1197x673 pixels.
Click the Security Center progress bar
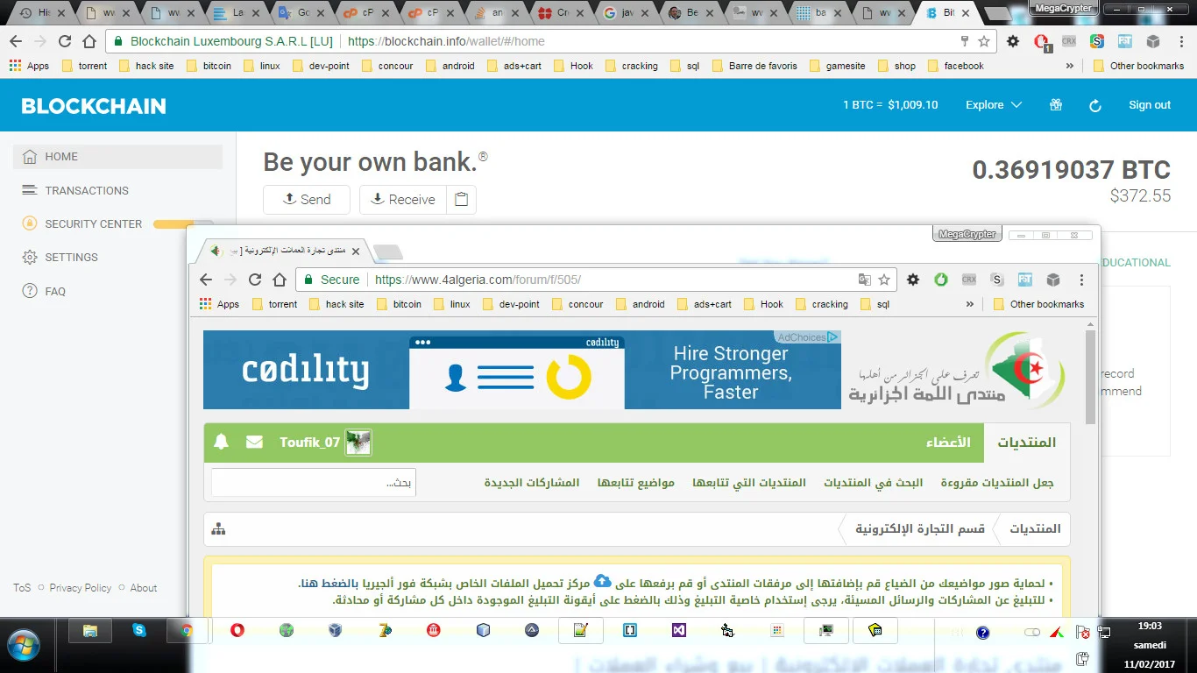(182, 224)
